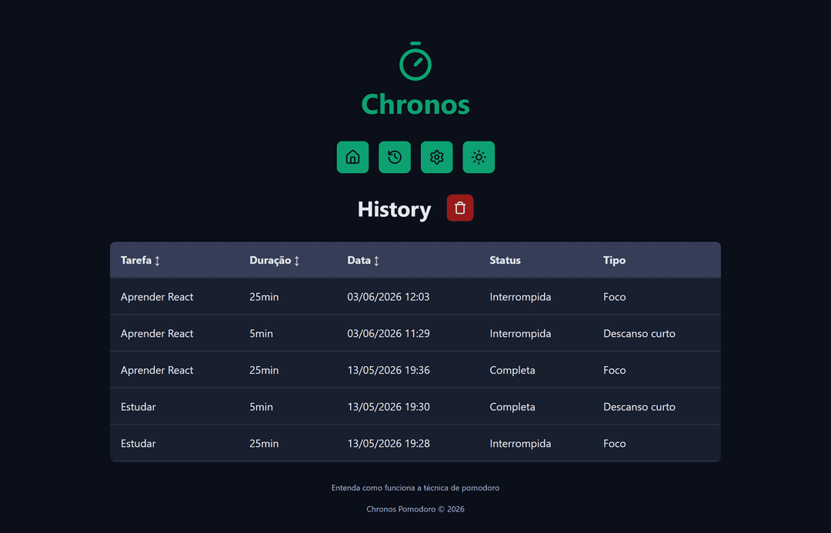Click Completa status in the 19:30 row
This screenshot has height=533, width=831.
[x=512, y=406]
